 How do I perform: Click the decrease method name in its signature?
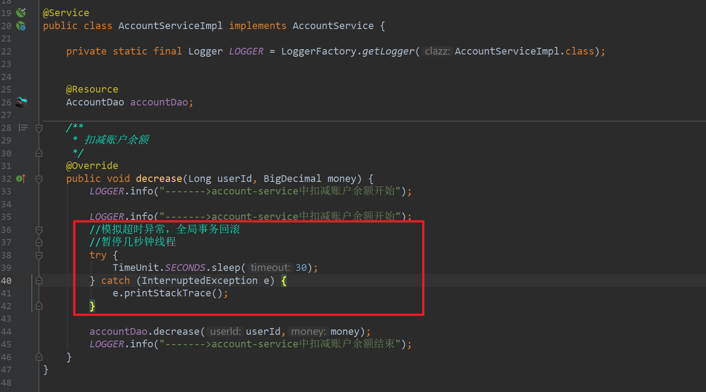click(159, 179)
